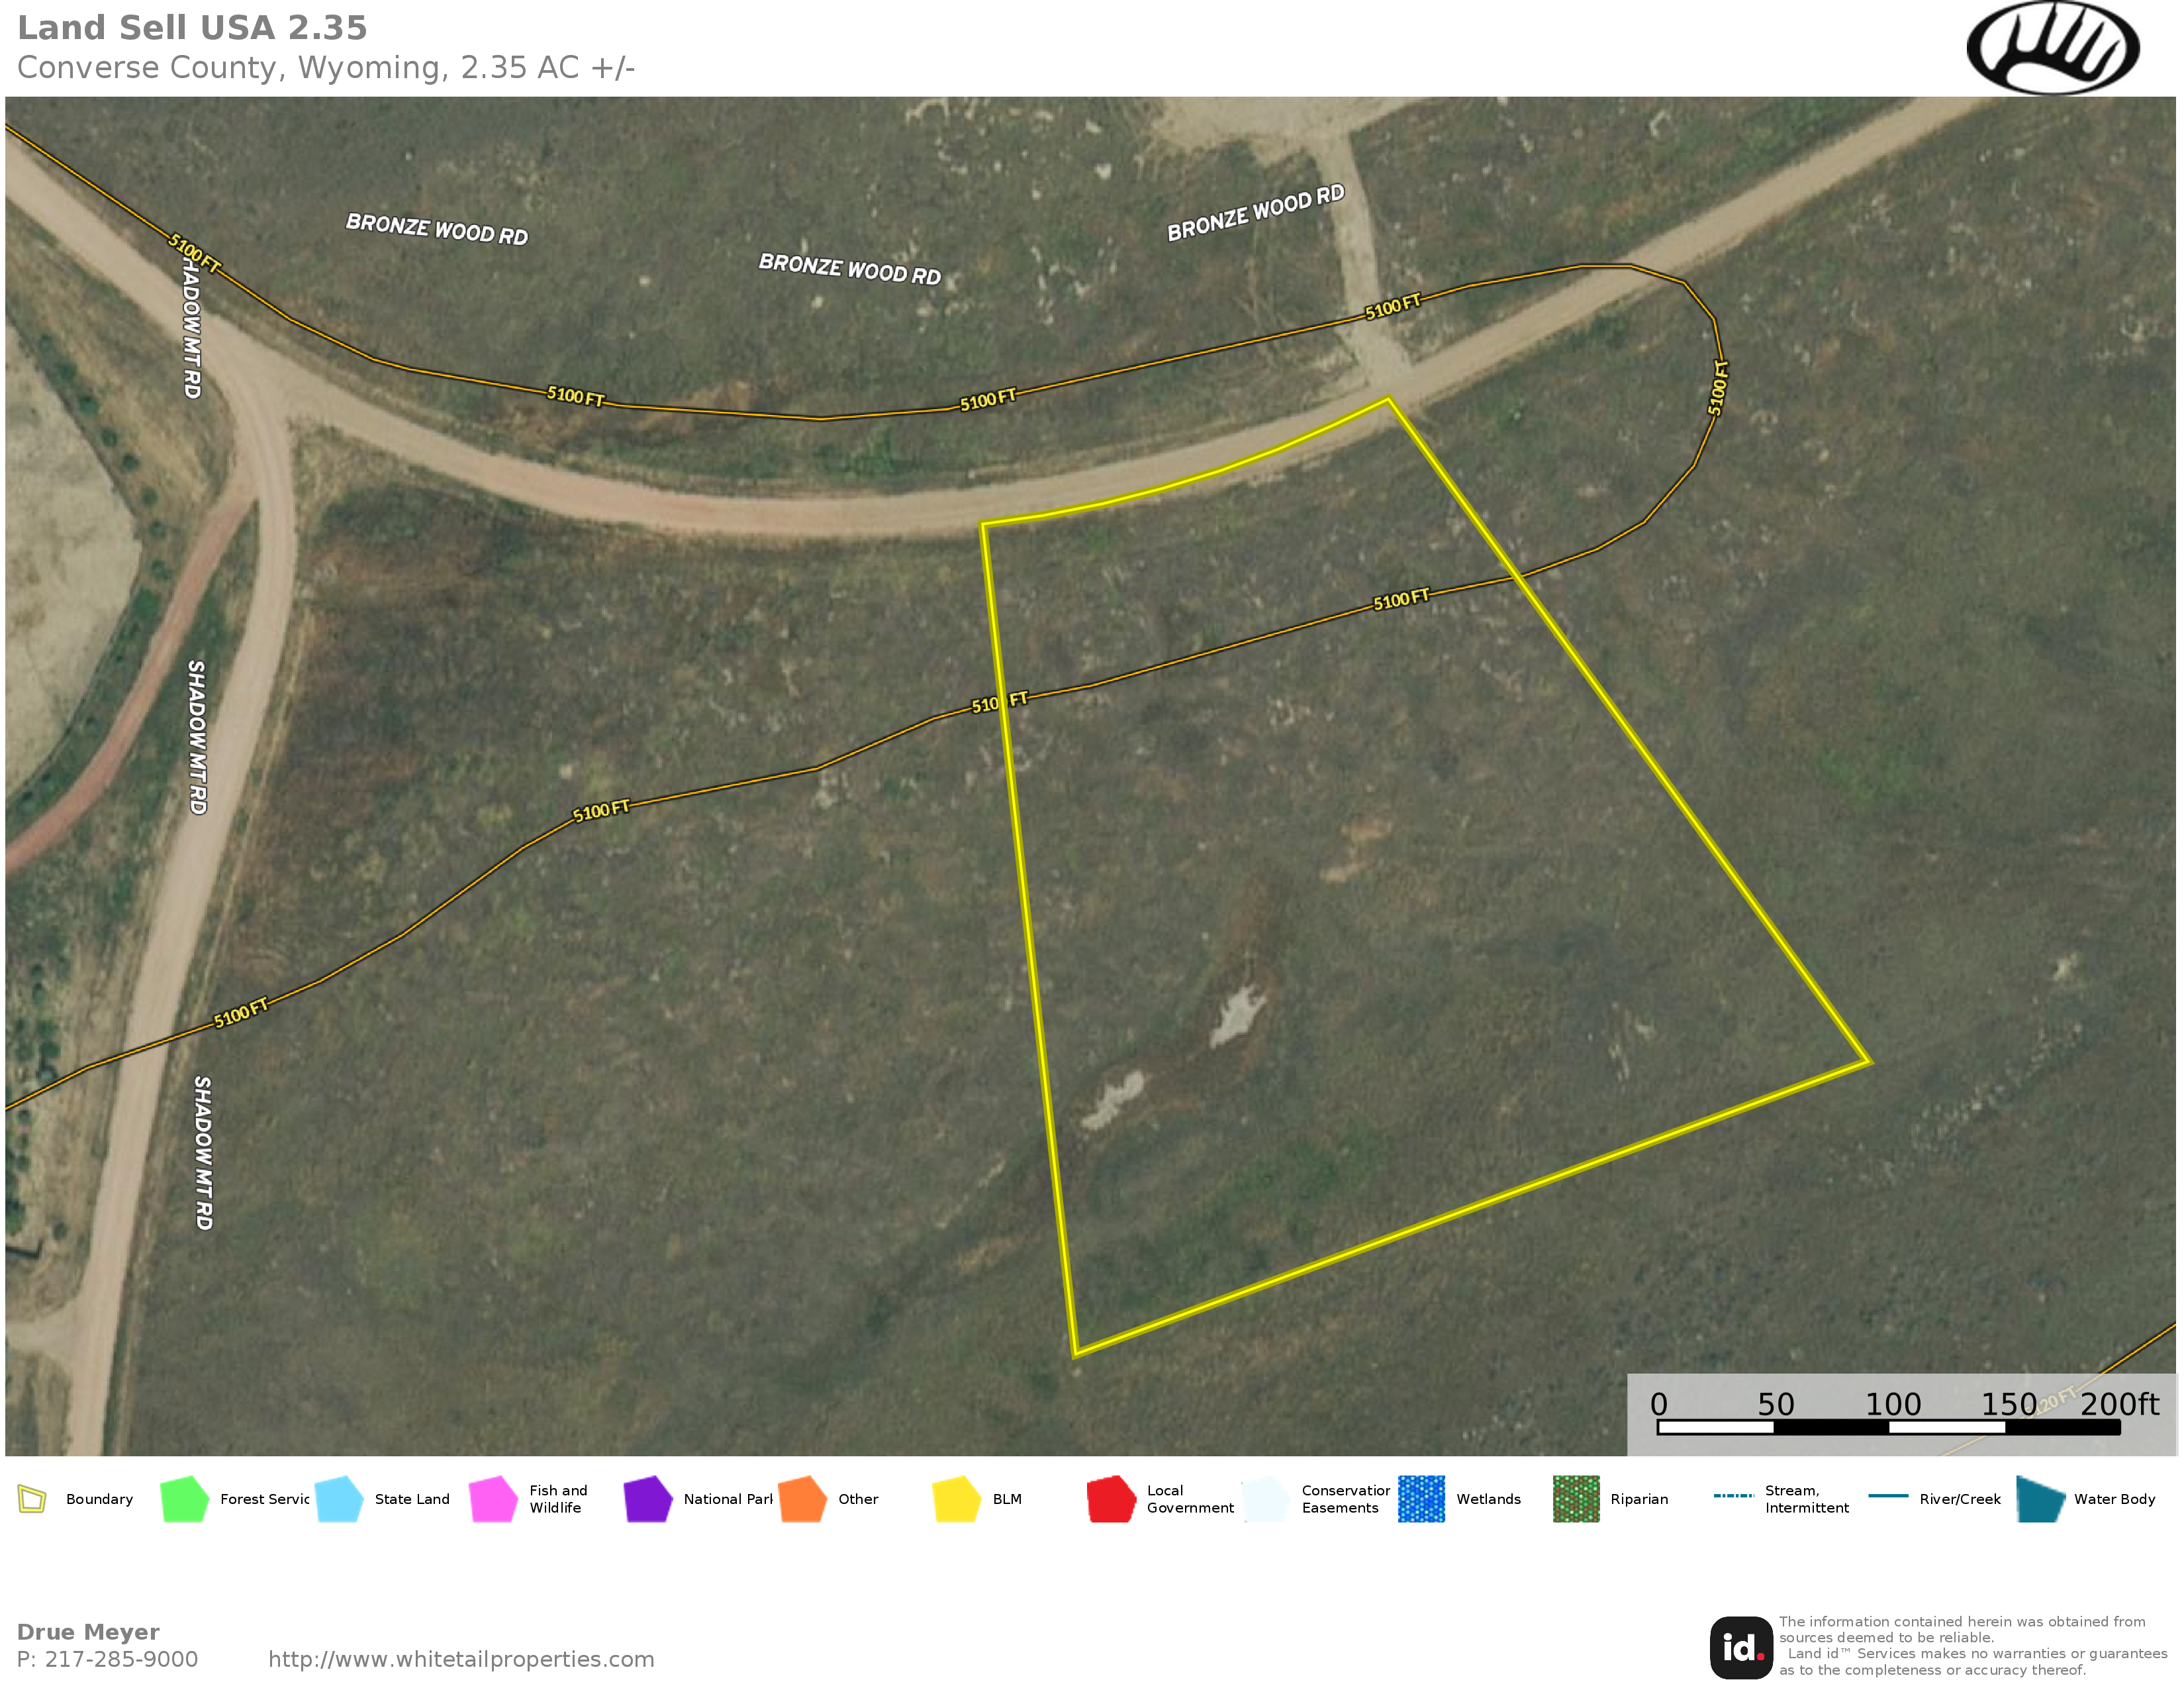The width and height of the screenshot is (2184, 1688).
Task: Click the blue dotted Wetlands legend icon
Action: (1421, 1499)
